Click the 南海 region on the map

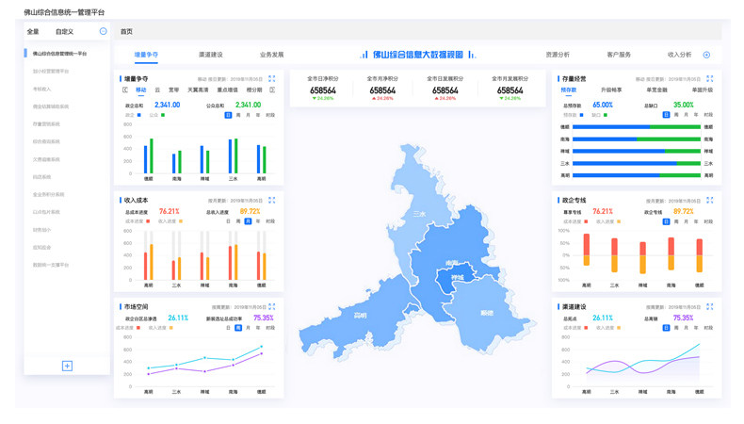coord(452,262)
